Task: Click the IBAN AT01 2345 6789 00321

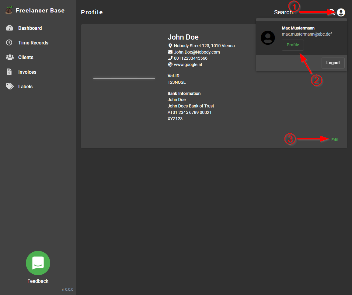Action: pos(190,112)
